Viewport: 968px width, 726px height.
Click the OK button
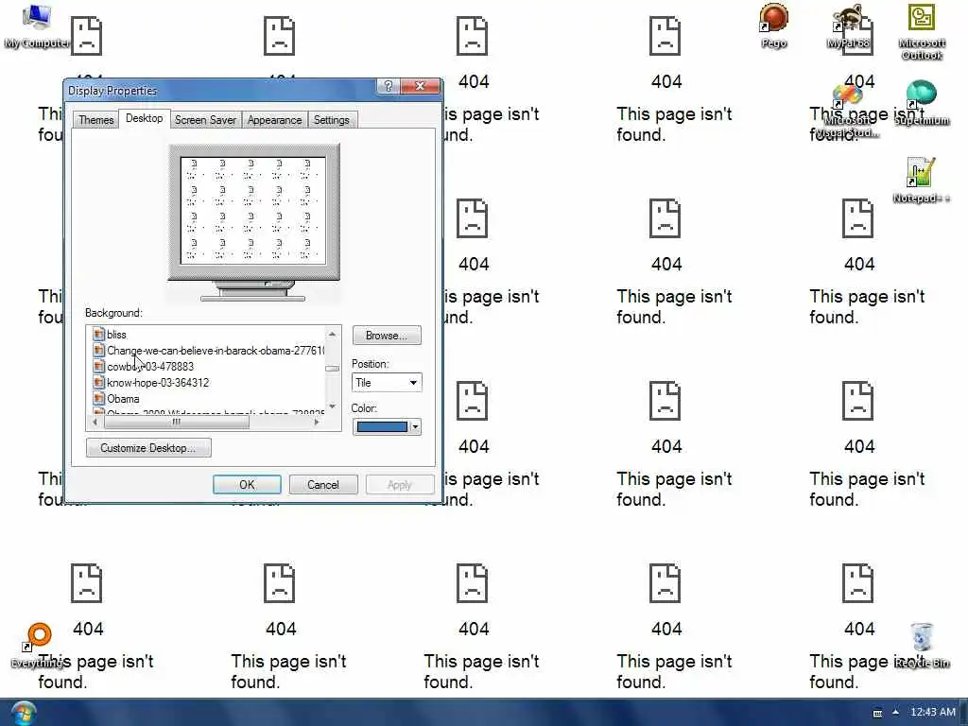tap(247, 485)
